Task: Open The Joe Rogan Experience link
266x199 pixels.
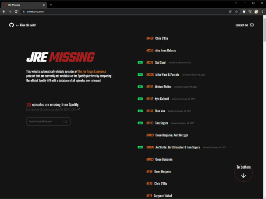Action: (92, 71)
